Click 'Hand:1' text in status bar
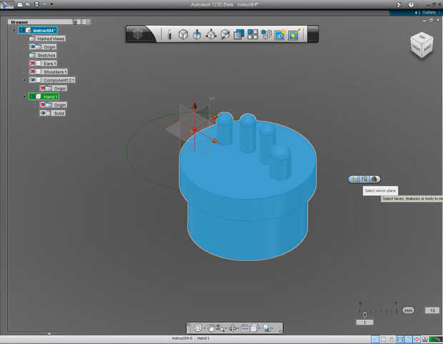The image size is (443, 344). point(203,338)
